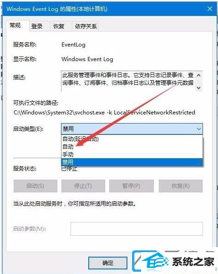Focus the 启动参数(M) input field
This screenshot has width=218, height=274.
137,228
